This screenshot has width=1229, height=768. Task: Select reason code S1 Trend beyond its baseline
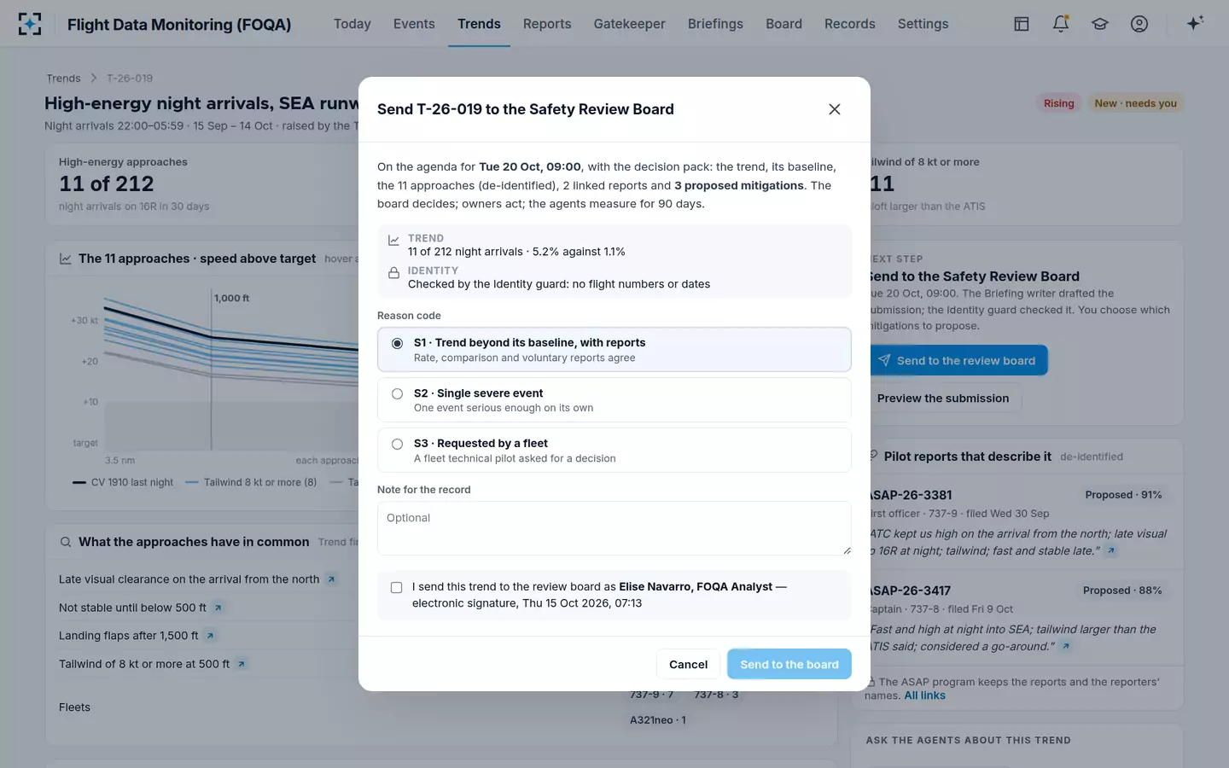614,350
